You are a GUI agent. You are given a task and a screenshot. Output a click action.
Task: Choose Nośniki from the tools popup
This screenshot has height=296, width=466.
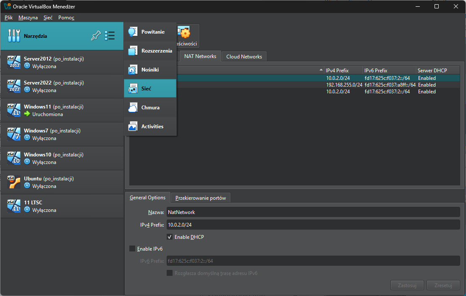[x=150, y=69]
